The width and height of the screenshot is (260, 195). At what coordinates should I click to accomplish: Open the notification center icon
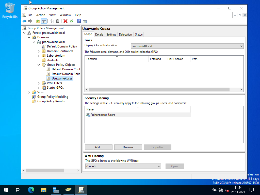[252, 190]
